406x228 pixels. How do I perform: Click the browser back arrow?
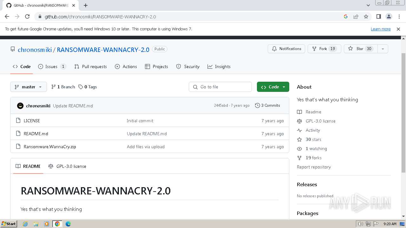point(7,16)
